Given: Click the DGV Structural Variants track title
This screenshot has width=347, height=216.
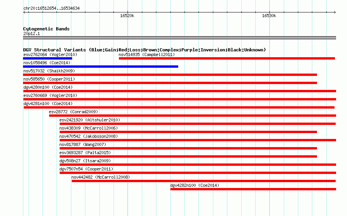Looking at the screenshot, I should (x=144, y=50).
